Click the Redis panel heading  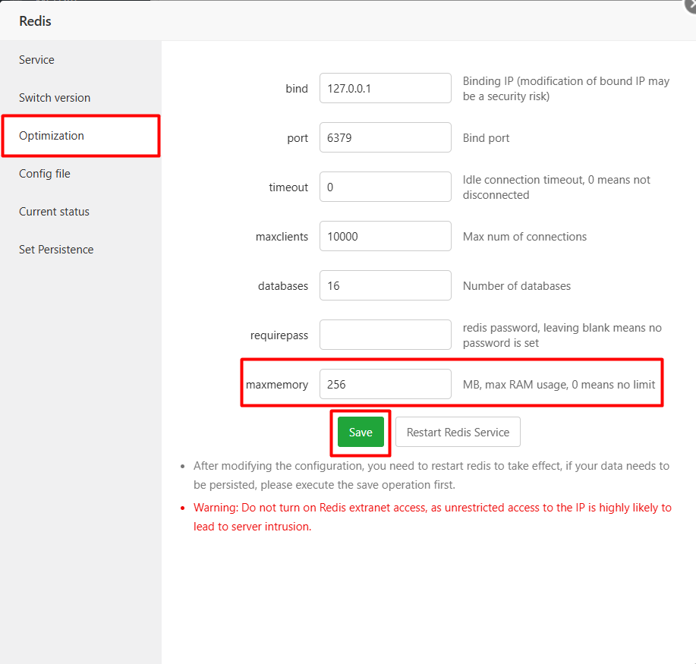(x=35, y=21)
